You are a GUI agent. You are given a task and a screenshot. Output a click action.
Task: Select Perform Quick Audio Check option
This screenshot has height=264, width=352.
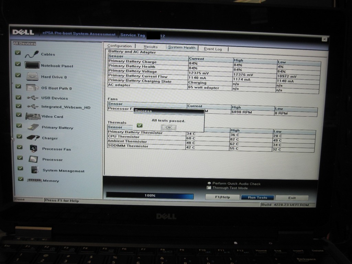tap(209, 183)
